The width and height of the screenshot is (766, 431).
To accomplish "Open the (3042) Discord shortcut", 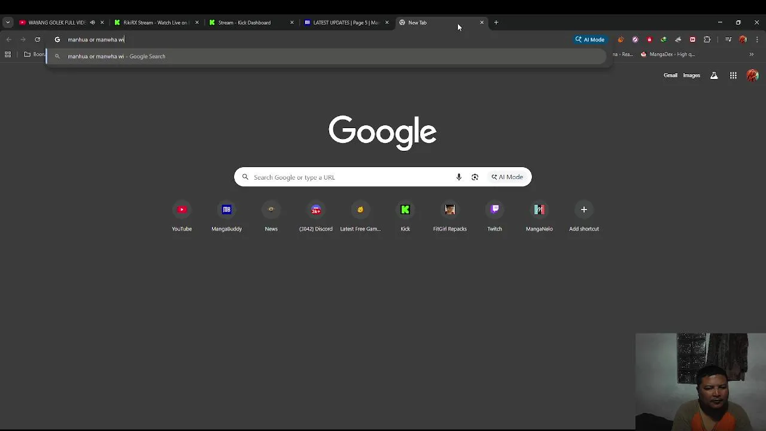I will (x=316, y=217).
